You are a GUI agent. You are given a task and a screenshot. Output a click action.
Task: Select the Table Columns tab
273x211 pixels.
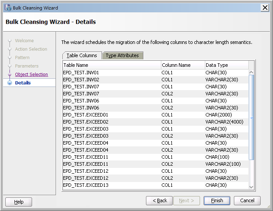[82, 55]
